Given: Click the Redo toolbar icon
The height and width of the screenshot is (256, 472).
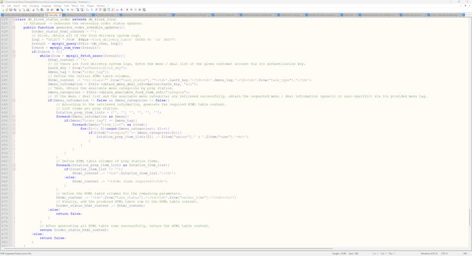Looking at the screenshot, I should tap(52, 10).
